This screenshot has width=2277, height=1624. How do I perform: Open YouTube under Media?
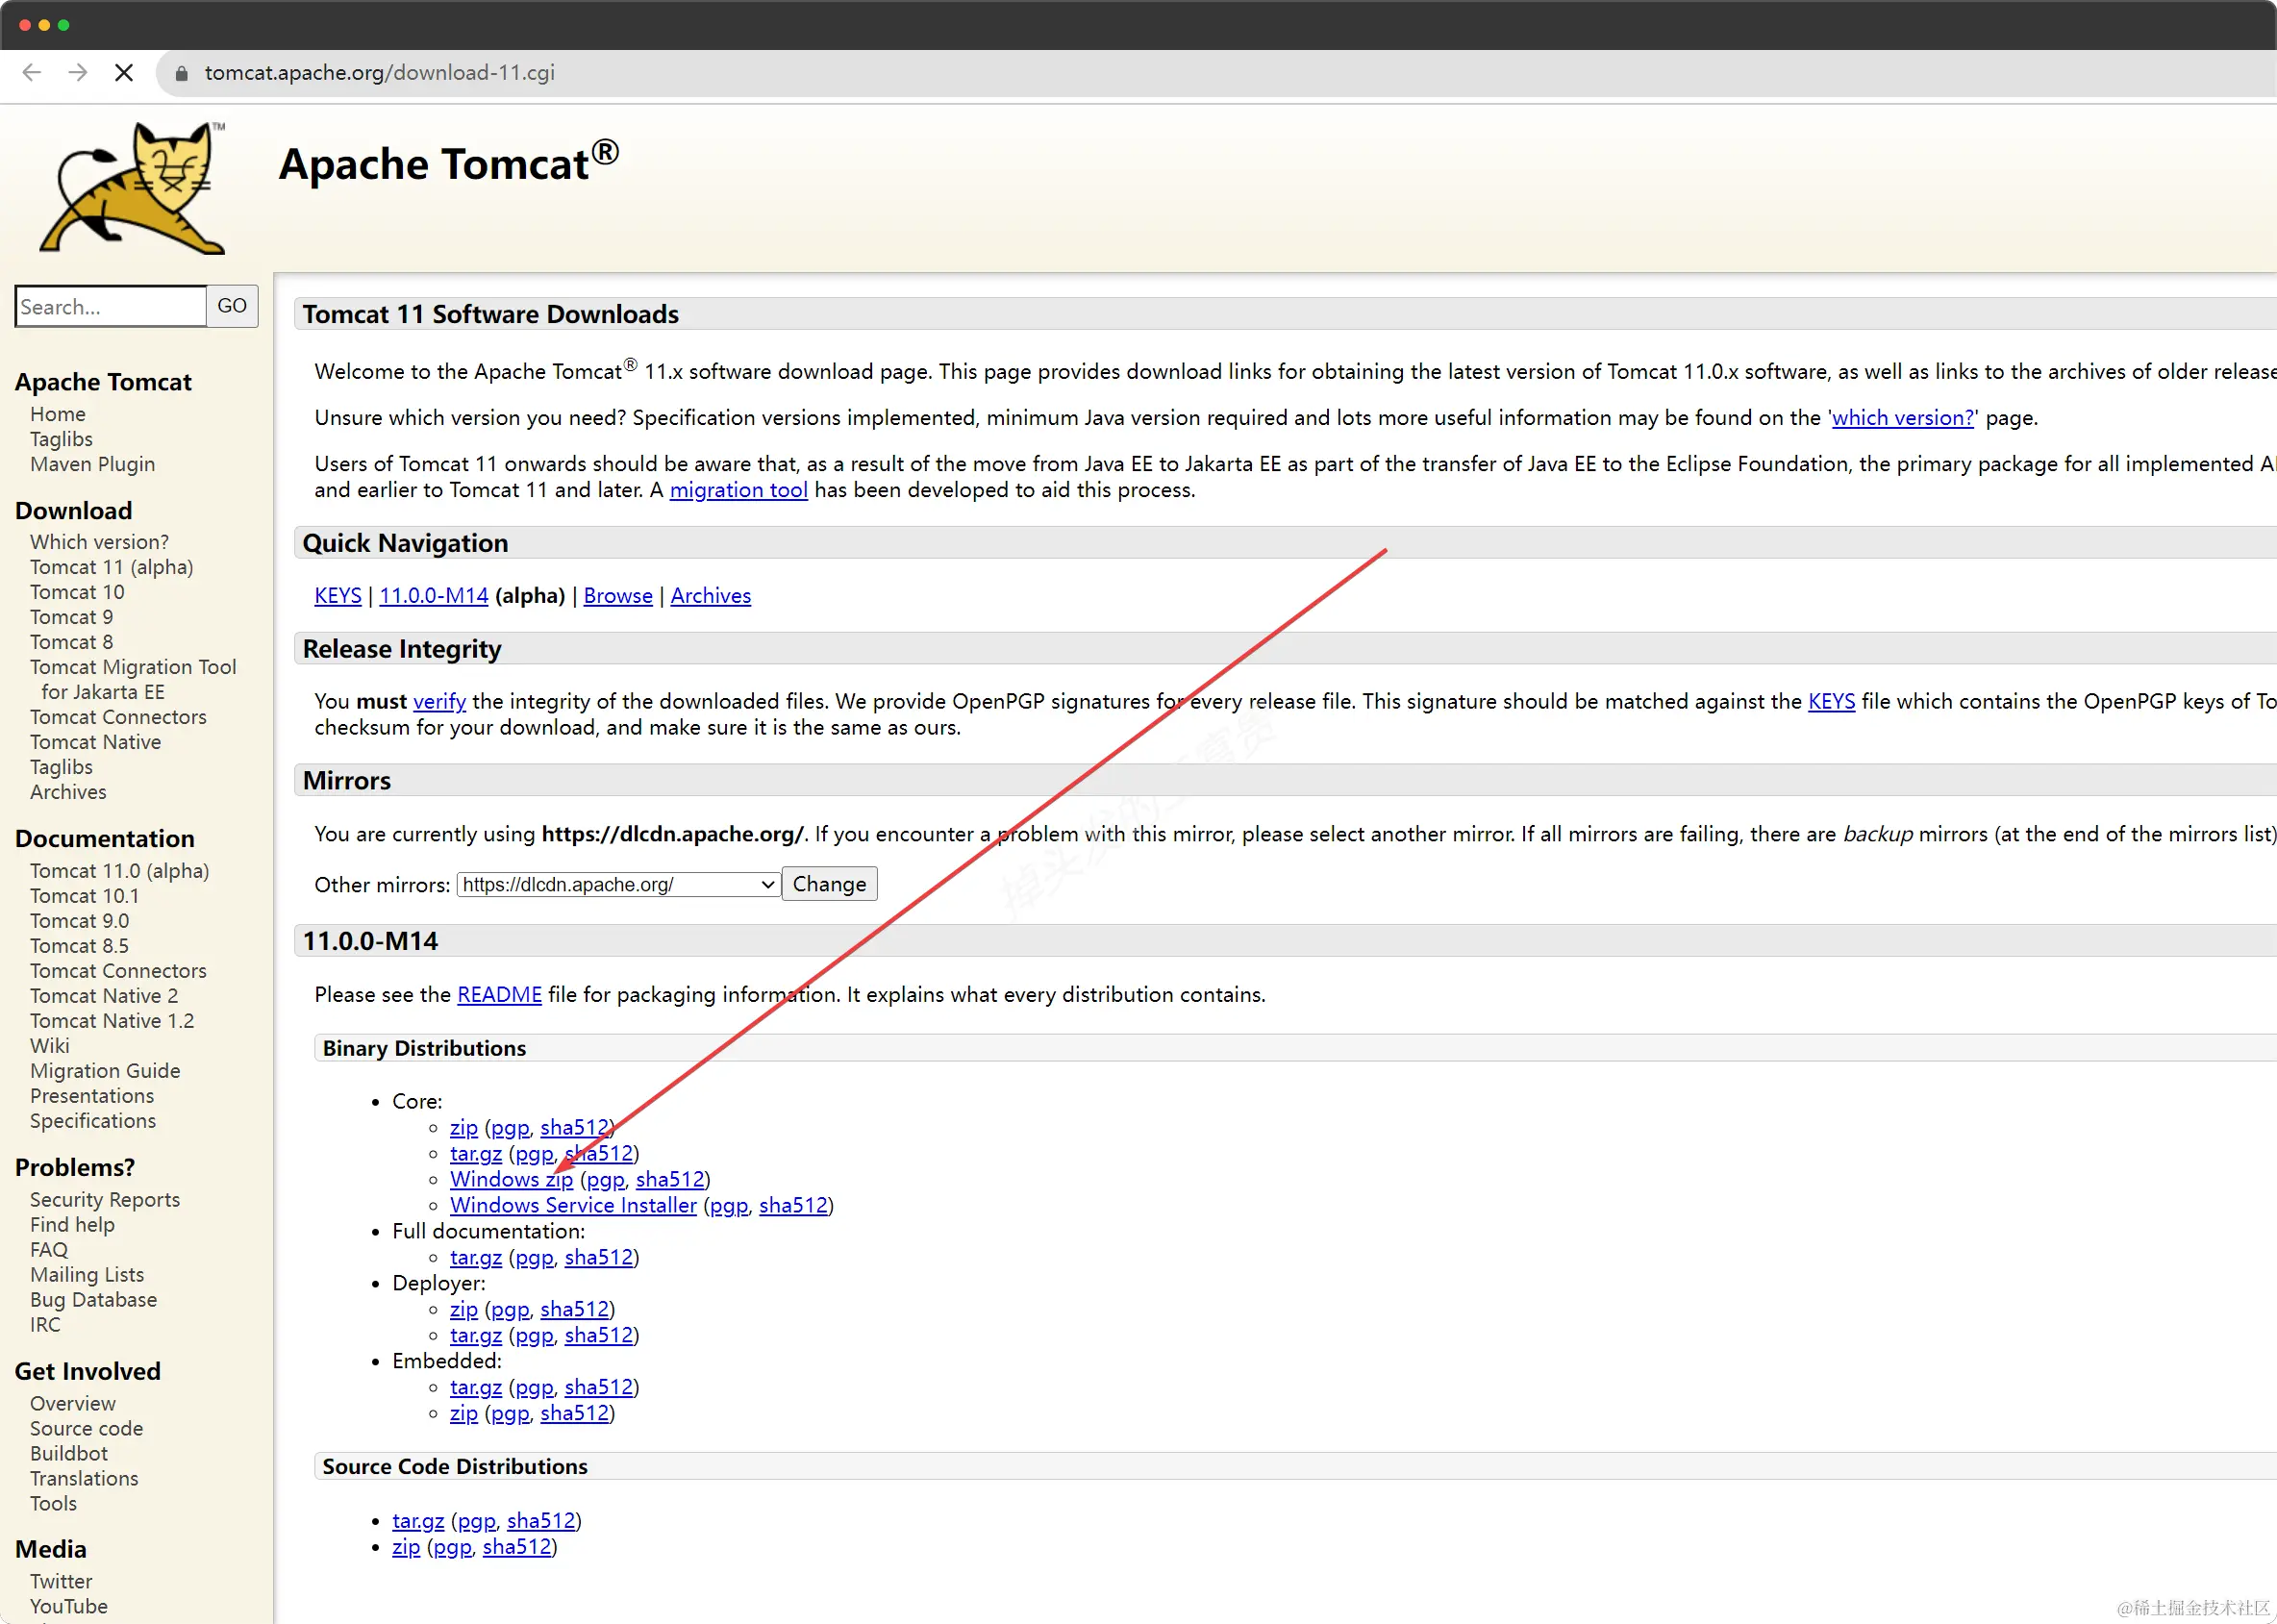tap(69, 1607)
